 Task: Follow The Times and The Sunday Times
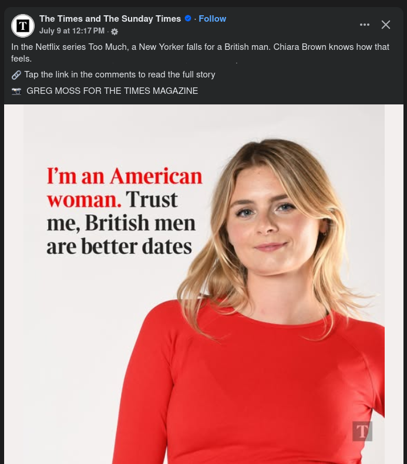[x=212, y=19]
